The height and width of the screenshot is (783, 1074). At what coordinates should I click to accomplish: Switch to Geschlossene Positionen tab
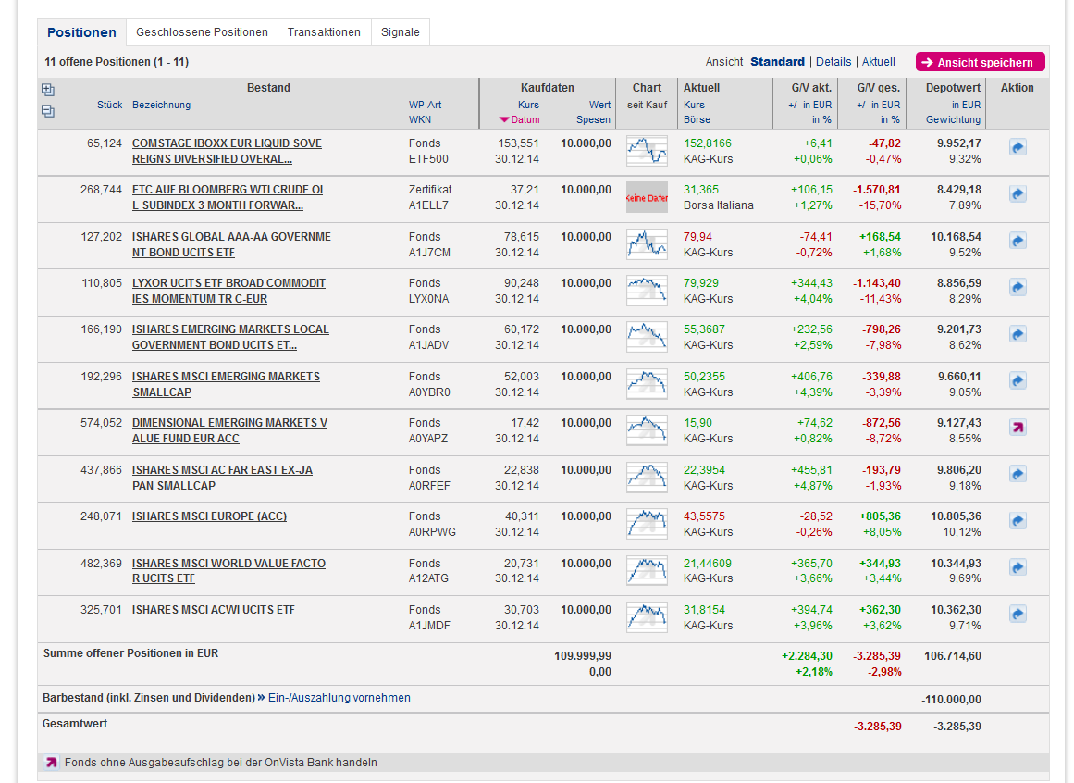click(x=202, y=32)
